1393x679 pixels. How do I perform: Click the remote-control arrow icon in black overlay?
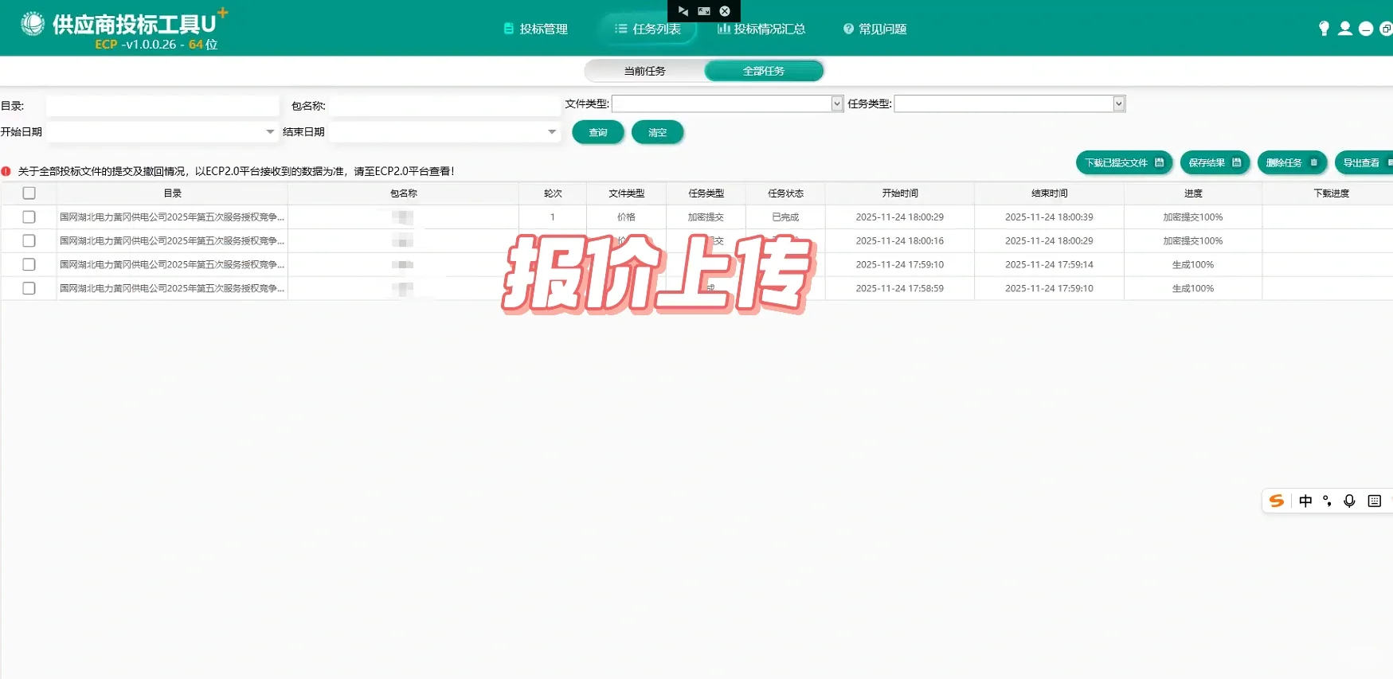click(683, 11)
